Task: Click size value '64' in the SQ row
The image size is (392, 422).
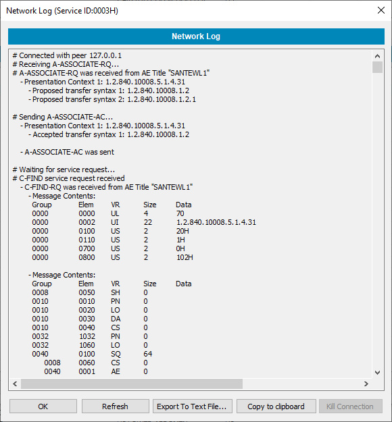Action: click(x=148, y=354)
